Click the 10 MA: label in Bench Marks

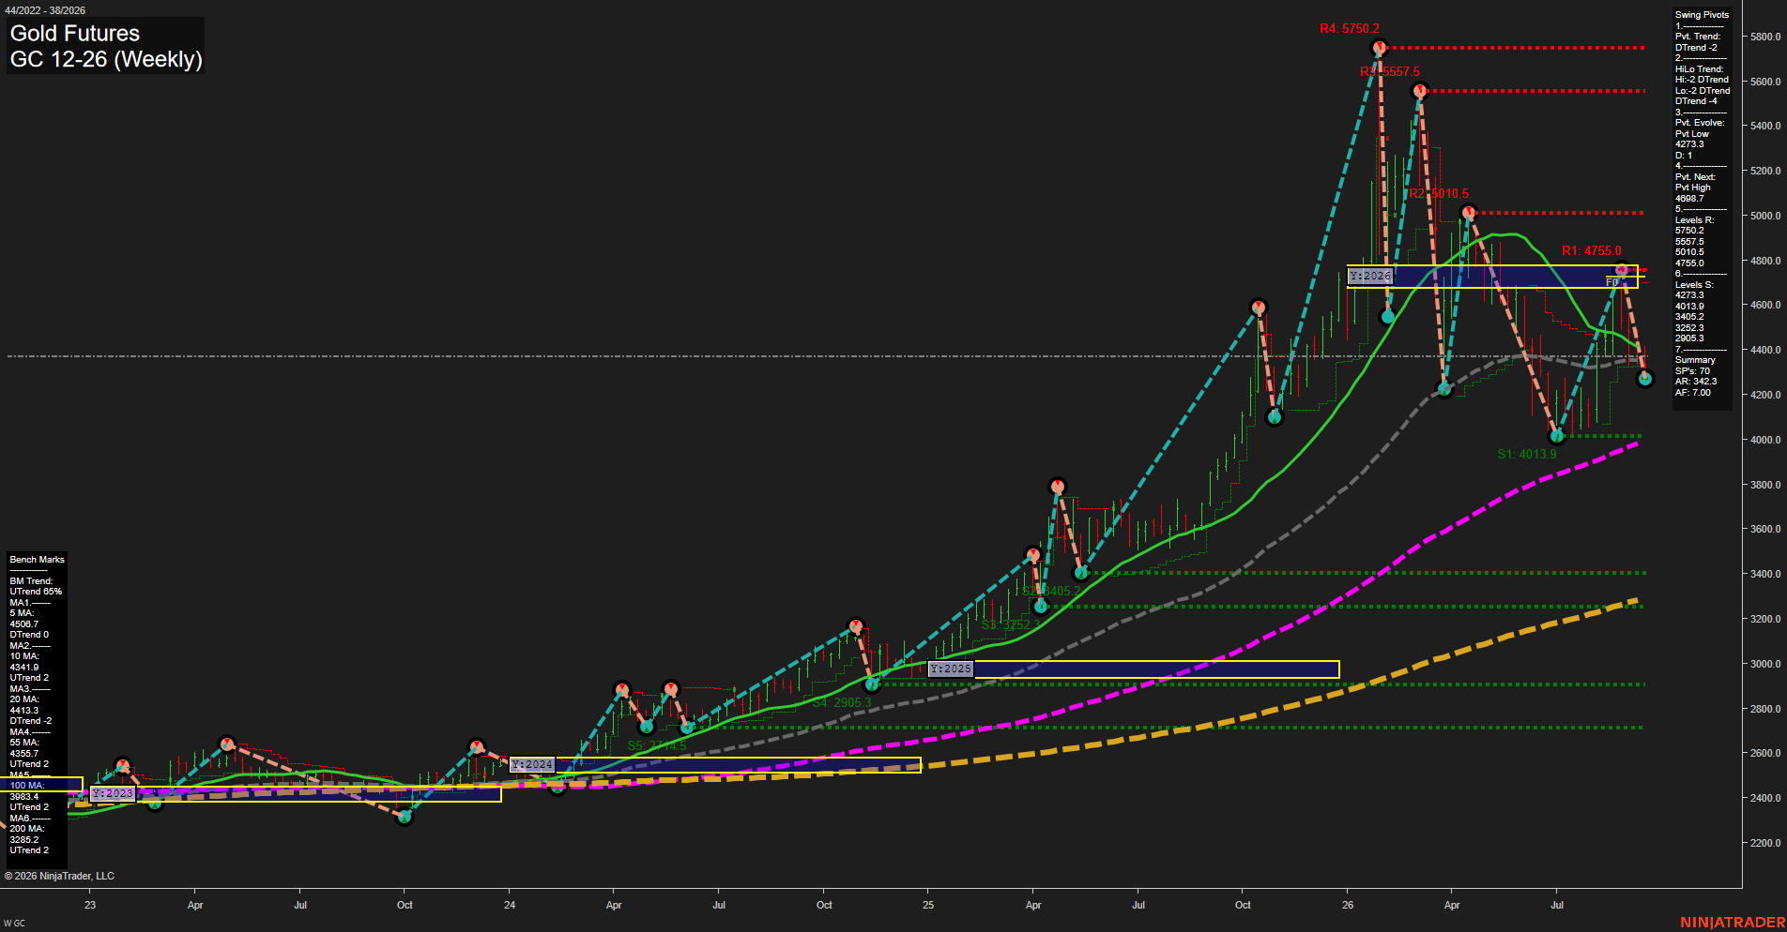click(24, 656)
